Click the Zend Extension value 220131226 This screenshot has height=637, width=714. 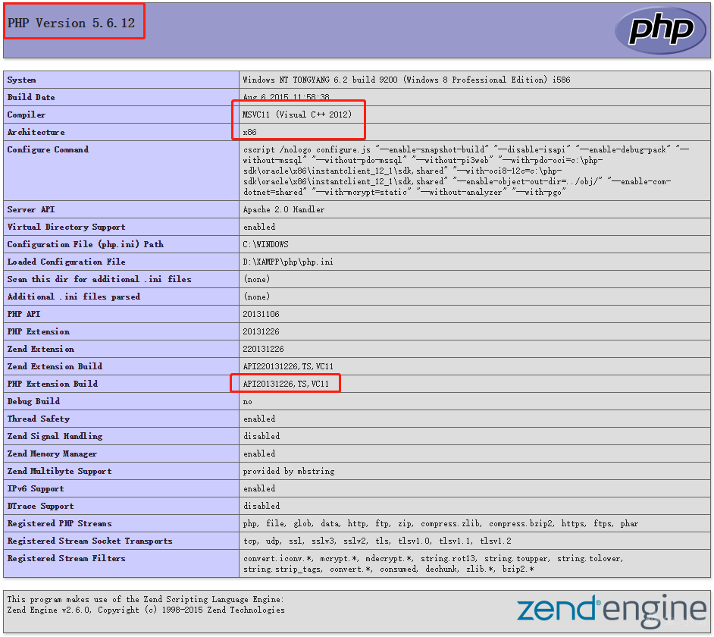(264, 349)
